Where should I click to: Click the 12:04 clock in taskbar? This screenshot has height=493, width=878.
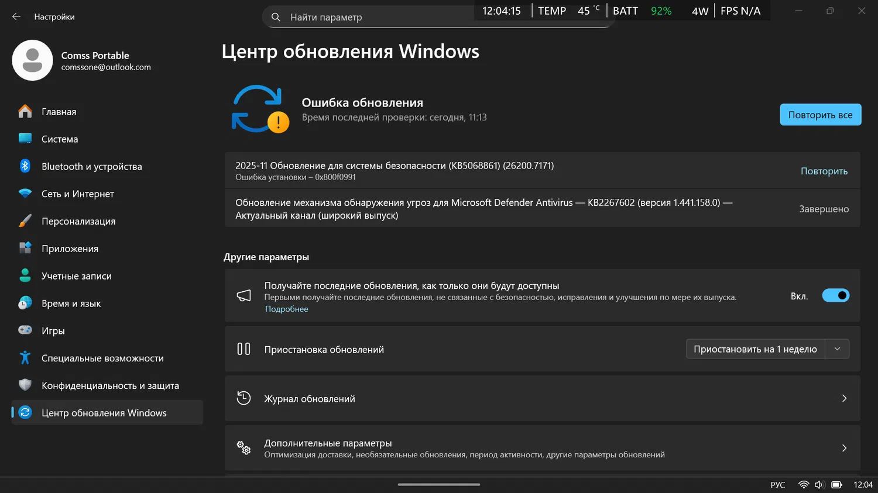pos(863,485)
